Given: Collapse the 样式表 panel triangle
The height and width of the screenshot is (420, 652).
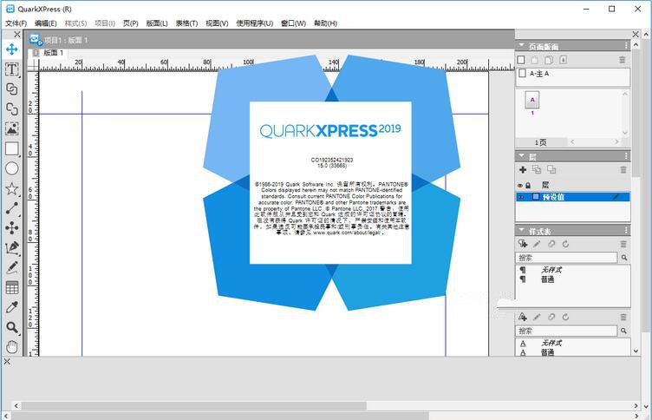Looking at the screenshot, I should pyautogui.click(x=521, y=230).
